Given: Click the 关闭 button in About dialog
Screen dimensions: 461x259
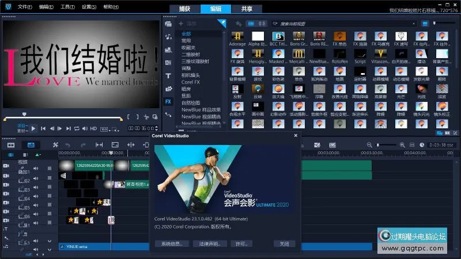Looking at the screenshot, I should coord(284,243).
